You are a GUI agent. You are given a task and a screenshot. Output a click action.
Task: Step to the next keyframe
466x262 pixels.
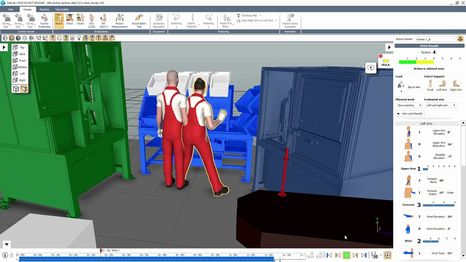point(355,255)
